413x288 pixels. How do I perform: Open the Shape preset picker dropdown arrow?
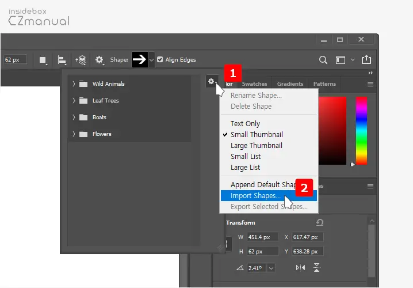[151, 60]
